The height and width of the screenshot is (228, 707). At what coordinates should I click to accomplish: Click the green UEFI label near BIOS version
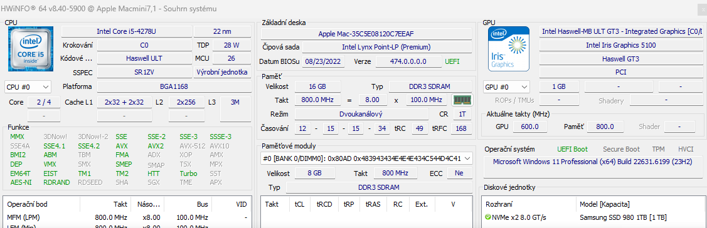(452, 61)
